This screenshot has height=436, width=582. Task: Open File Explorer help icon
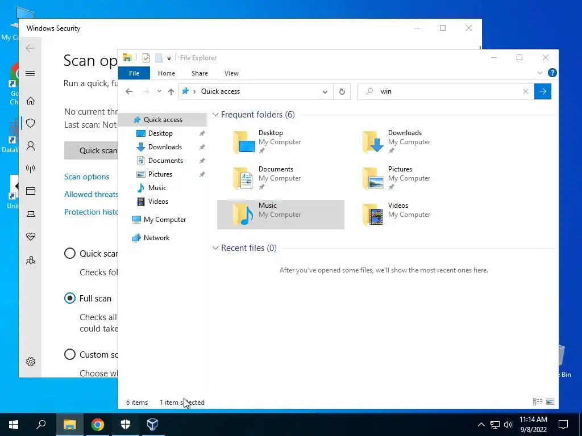pyautogui.click(x=552, y=73)
